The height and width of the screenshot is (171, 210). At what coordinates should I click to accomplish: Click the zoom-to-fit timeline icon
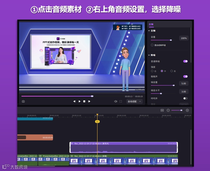pyautogui.click(x=162, y=110)
